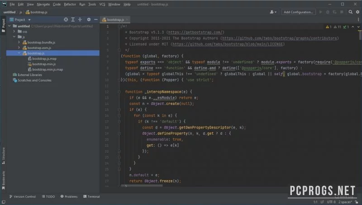Click the Collapse All icon in Project panel
362x205 pixels.
coord(80,19)
